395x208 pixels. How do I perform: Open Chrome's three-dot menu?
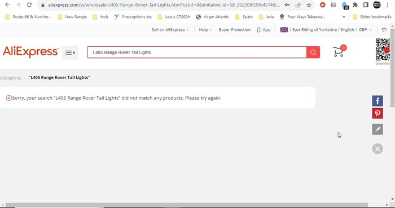click(x=388, y=5)
